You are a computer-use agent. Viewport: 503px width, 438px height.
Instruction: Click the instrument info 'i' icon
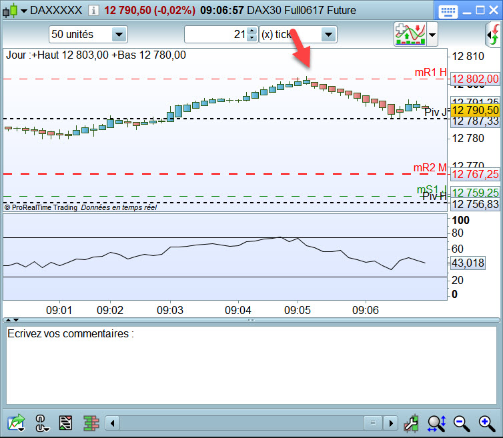pos(93,11)
